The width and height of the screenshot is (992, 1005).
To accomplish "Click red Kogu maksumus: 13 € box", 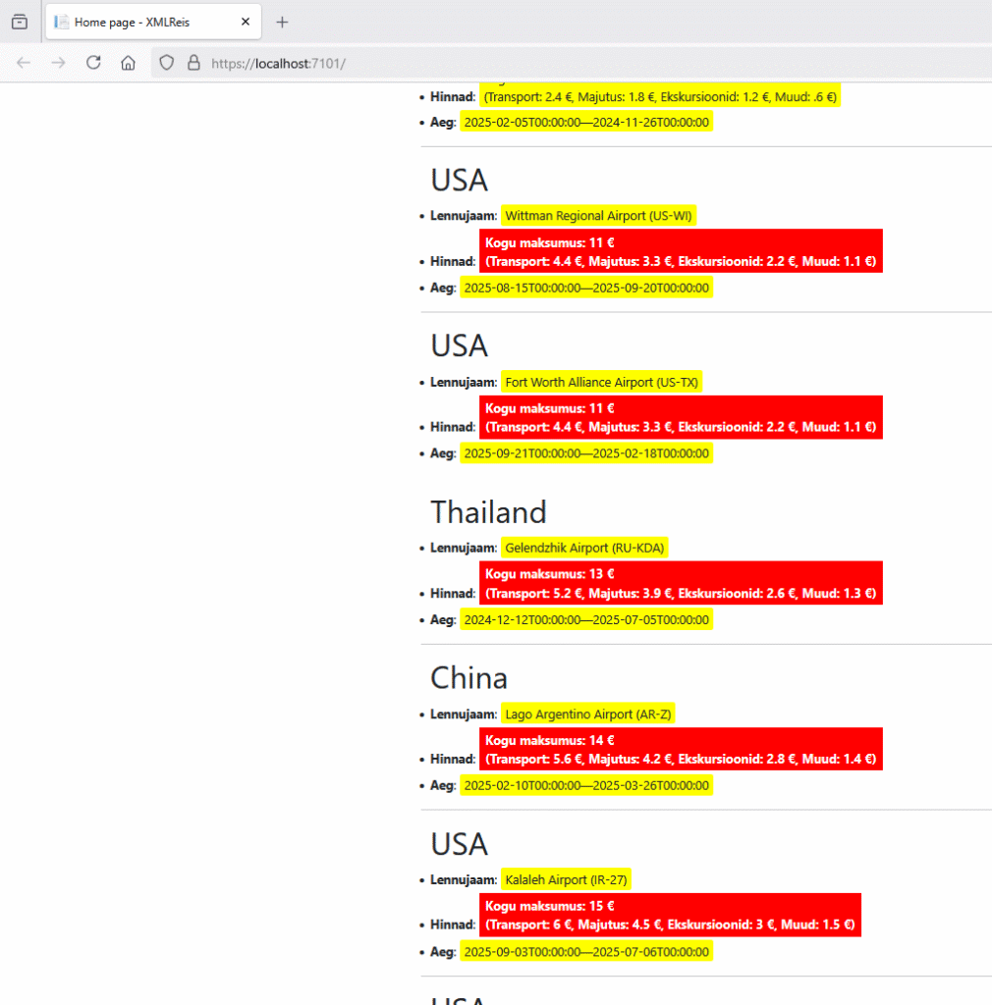I will (681, 583).
